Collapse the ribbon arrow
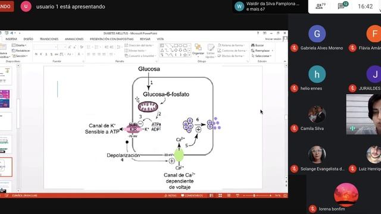381x214 pixels. coord(285,61)
